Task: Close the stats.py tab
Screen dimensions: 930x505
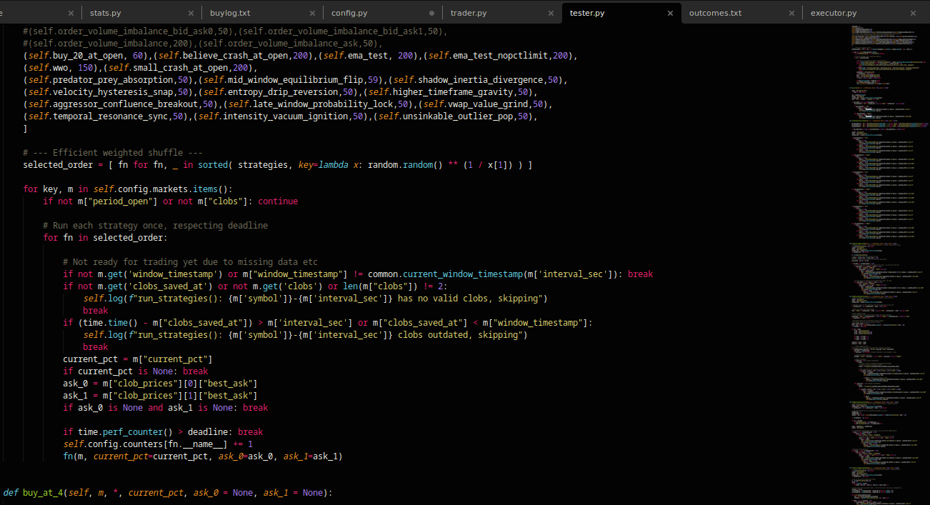Action: pyautogui.click(x=191, y=13)
